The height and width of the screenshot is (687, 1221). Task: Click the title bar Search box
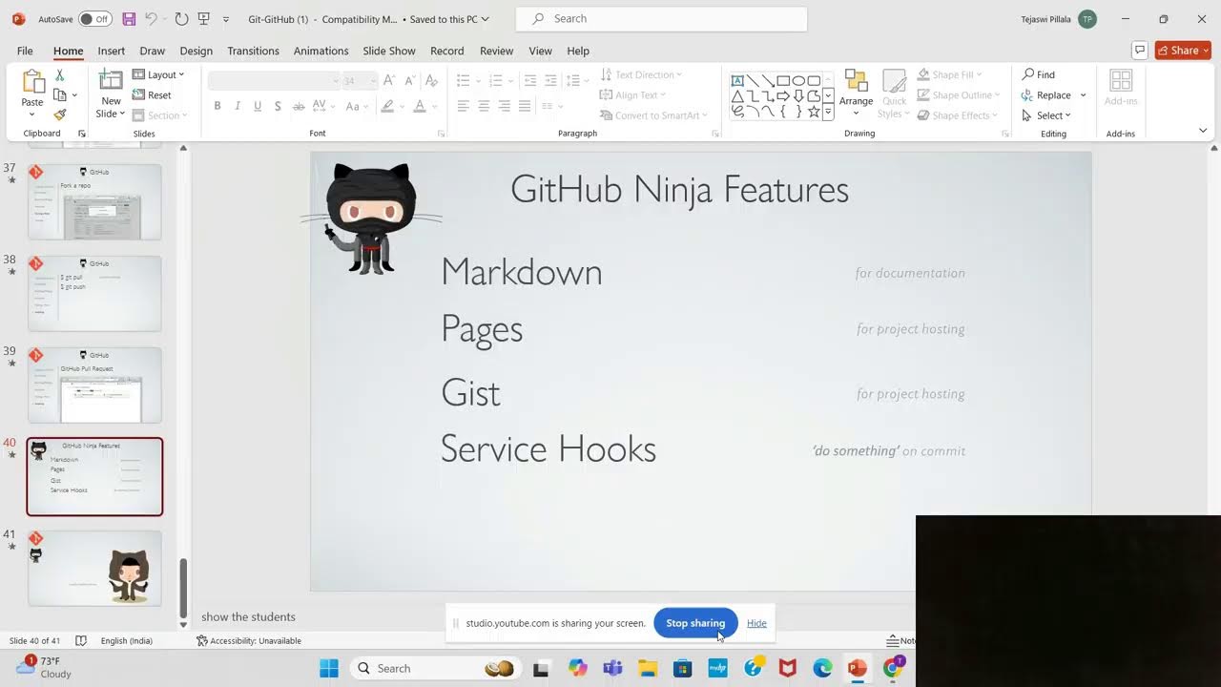(661, 19)
